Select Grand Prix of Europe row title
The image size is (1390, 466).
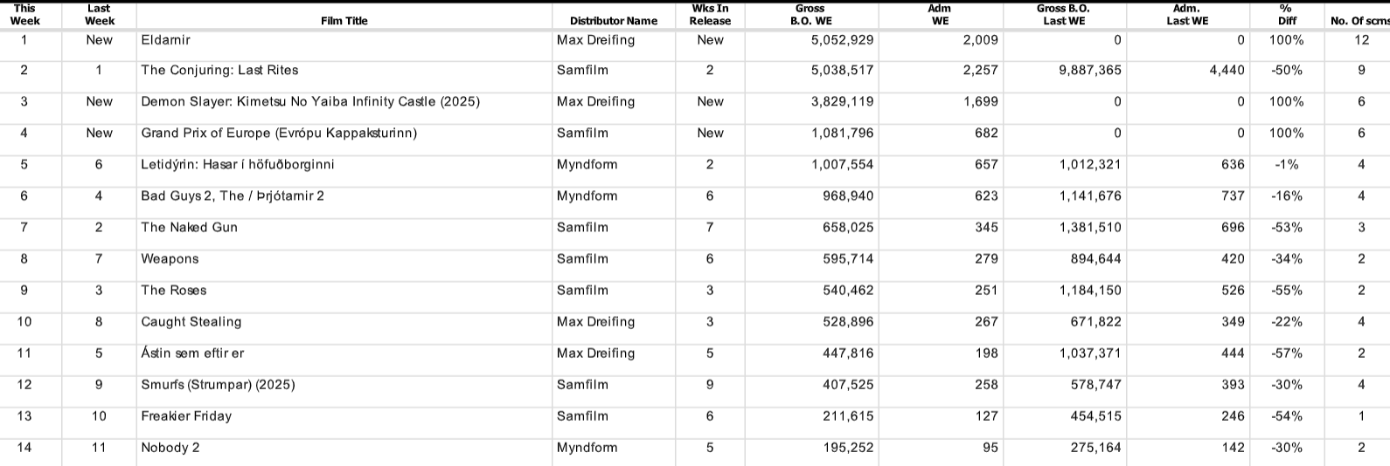tap(279, 134)
